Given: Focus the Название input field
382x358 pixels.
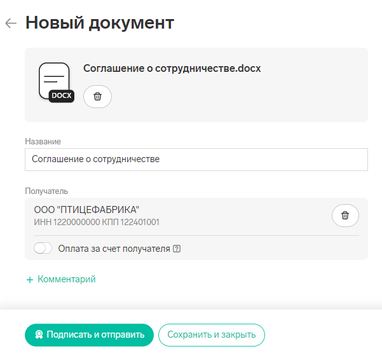Looking at the screenshot, I should [196, 160].
